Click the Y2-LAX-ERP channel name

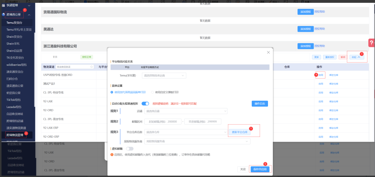(51, 128)
